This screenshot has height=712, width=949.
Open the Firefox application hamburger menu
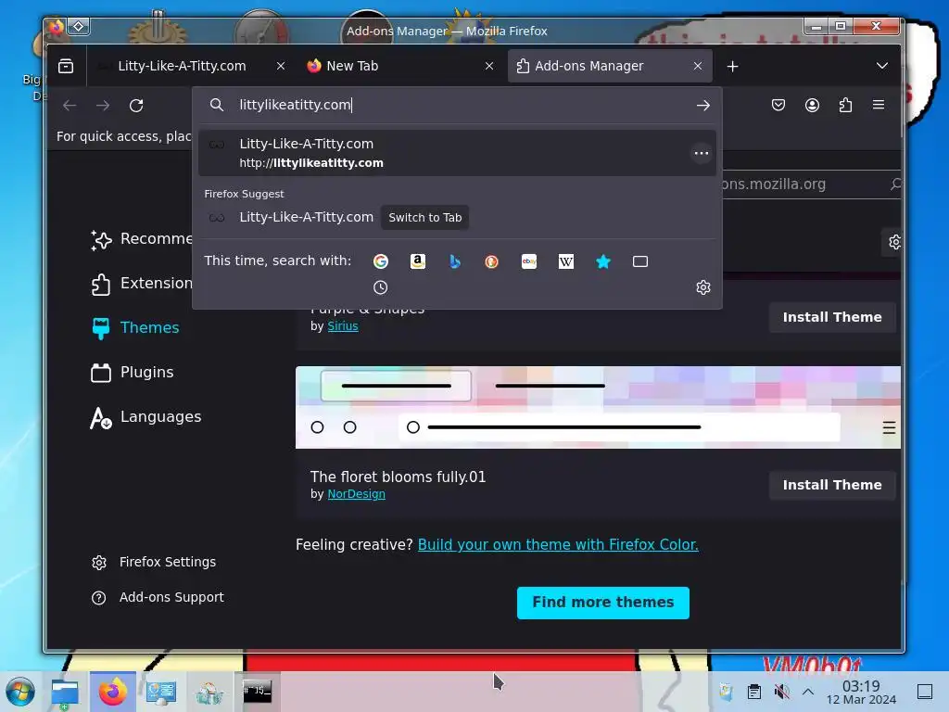pyautogui.click(x=879, y=106)
